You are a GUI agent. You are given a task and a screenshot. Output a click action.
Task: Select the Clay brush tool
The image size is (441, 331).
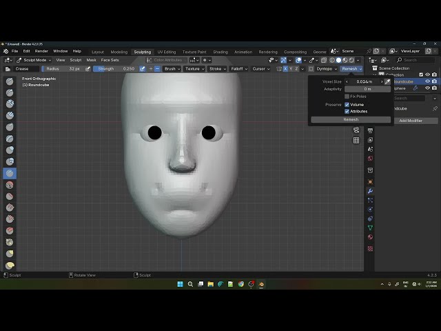(x=10, y=104)
